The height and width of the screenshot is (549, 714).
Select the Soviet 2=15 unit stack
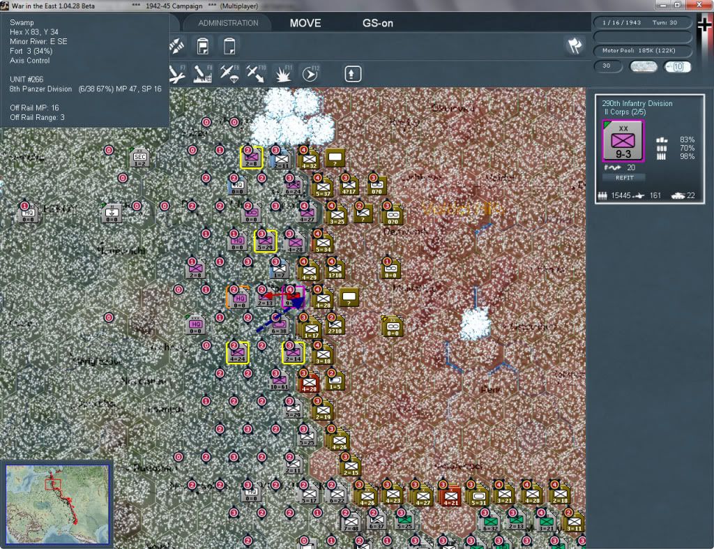pyautogui.click(x=351, y=465)
